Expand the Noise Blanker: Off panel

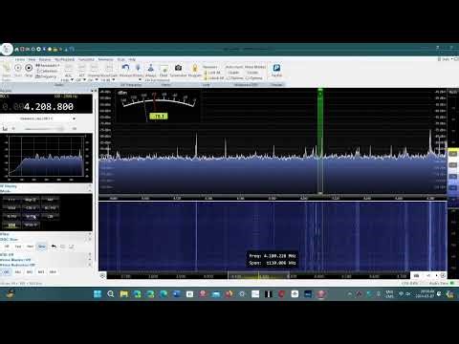[90, 260]
